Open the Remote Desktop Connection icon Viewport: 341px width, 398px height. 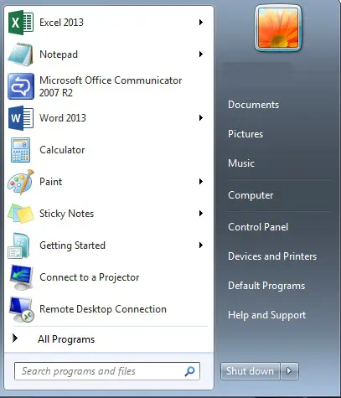[x=22, y=309]
